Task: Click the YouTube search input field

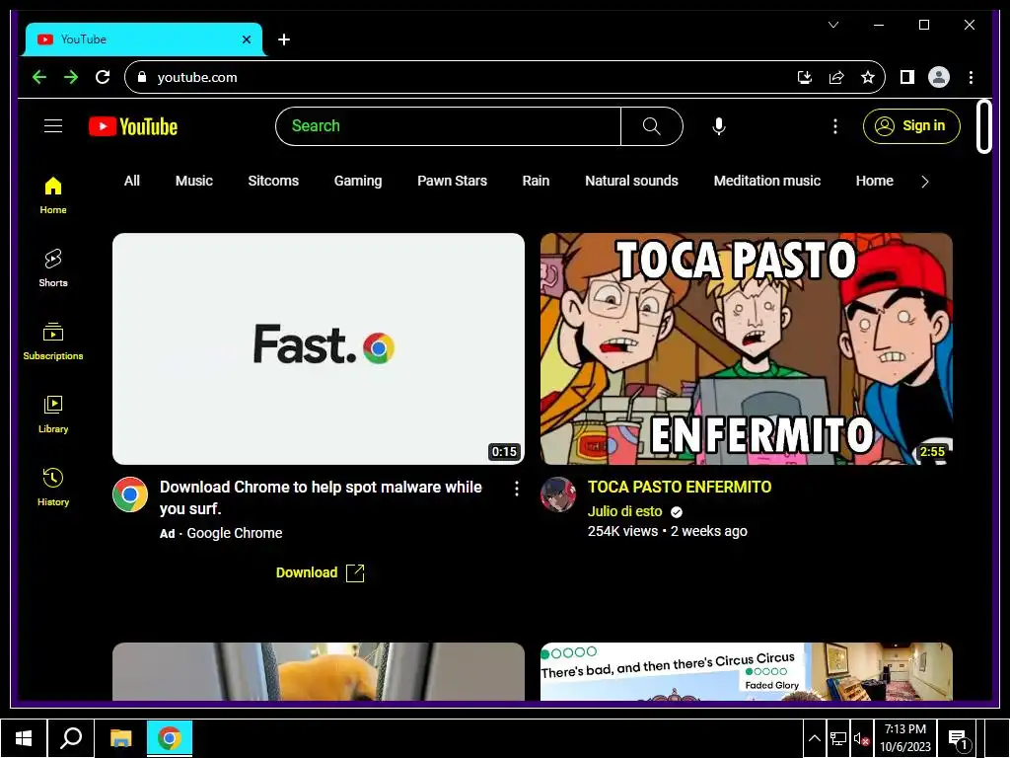Action: click(x=449, y=126)
